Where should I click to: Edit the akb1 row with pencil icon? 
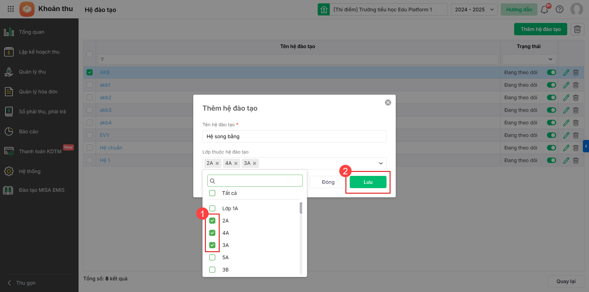pyautogui.click(x=566, y=85)
